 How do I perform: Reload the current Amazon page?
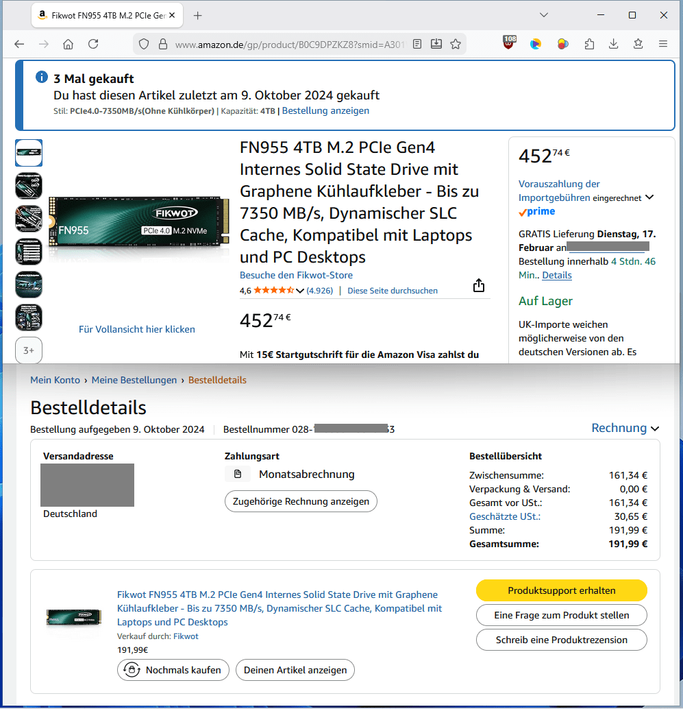coord(93,44)
